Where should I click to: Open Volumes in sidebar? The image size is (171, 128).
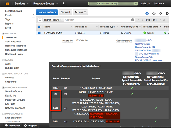pos(10,78)
